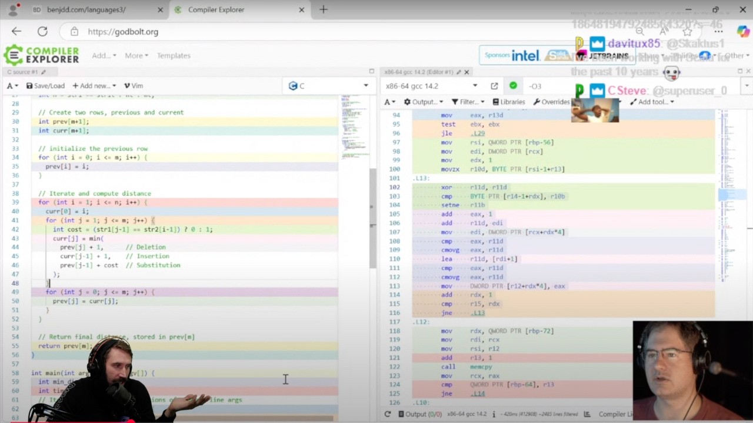Open the browser three-dots settings menu
The image size is (753, 423).
[x=718, y=32]
